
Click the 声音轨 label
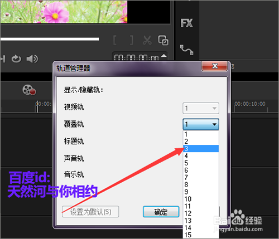pyautogui.click(x=74, y=158)
